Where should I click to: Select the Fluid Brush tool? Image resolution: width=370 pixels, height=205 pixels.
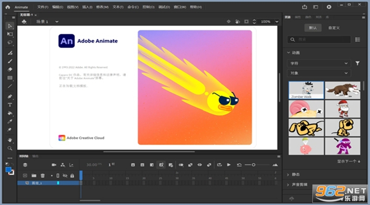[x=10, y=53]
